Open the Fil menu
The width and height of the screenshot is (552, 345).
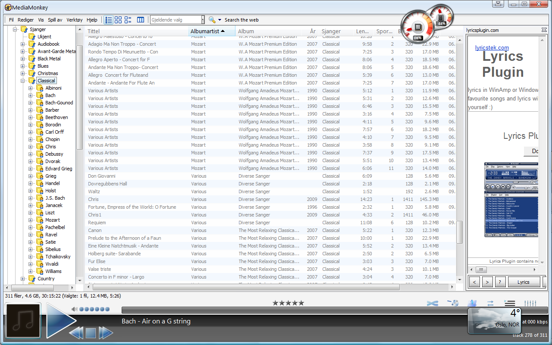tap(11, 20)
